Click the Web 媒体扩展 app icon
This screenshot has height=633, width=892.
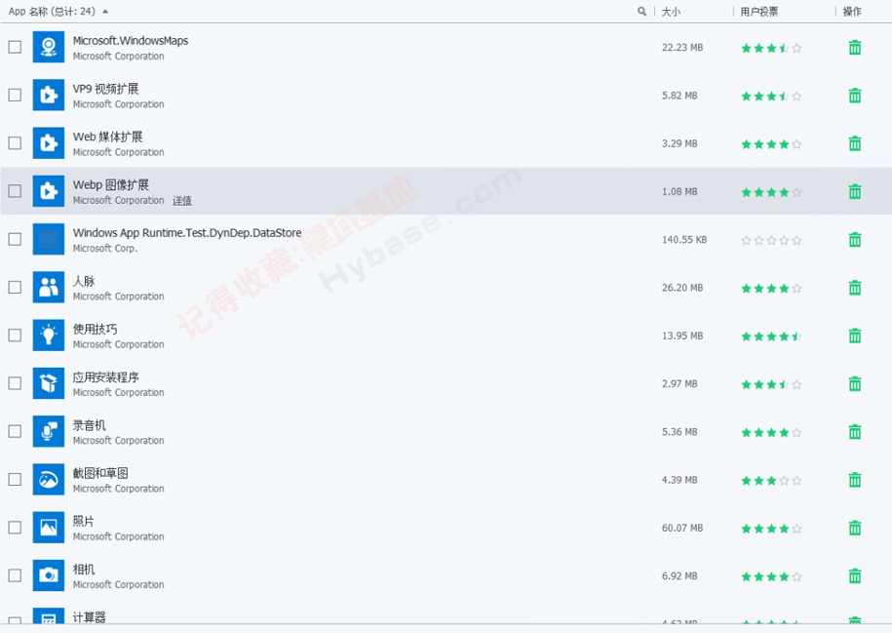click(x=49, y=142)
